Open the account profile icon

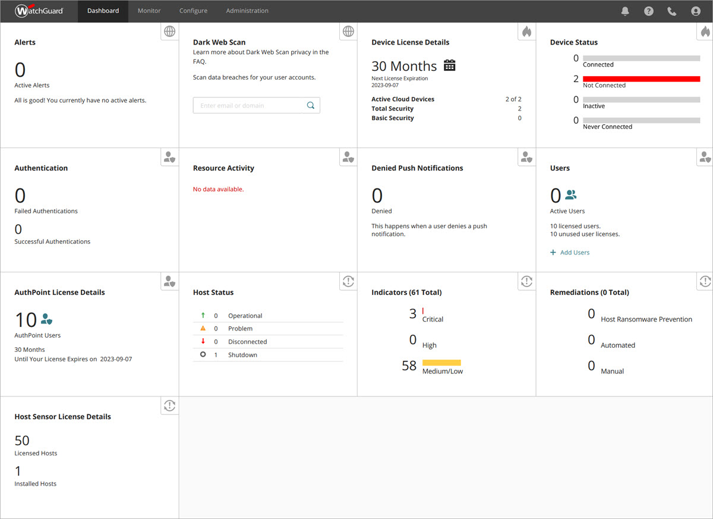tap(695, 11)
